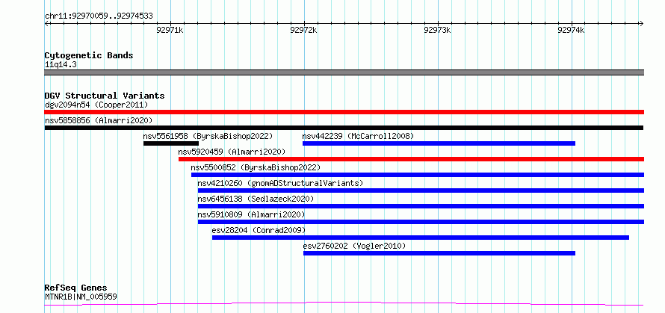Click the chr11:92970059..92974533 coordinate label

[99, 16]
